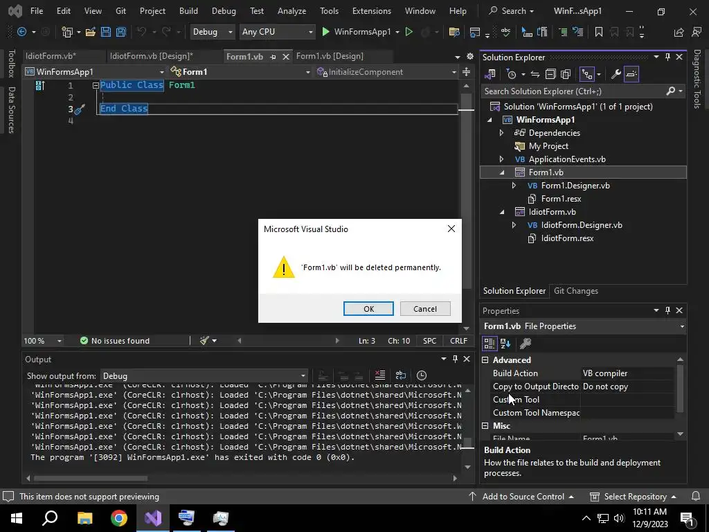
Task: Open the WinFormsApp1 project scope dropdown
Action: (94, 72)
